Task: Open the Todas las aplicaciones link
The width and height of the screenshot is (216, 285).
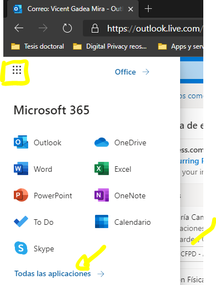Action: tap(59, 274)
